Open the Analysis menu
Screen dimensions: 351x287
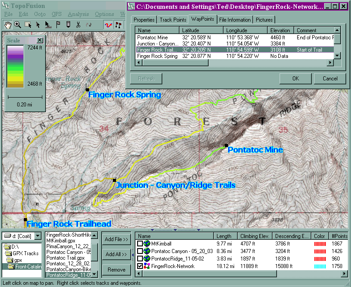78,14
